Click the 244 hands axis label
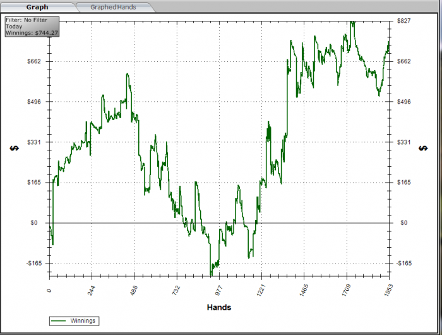 tap(92, 291)
